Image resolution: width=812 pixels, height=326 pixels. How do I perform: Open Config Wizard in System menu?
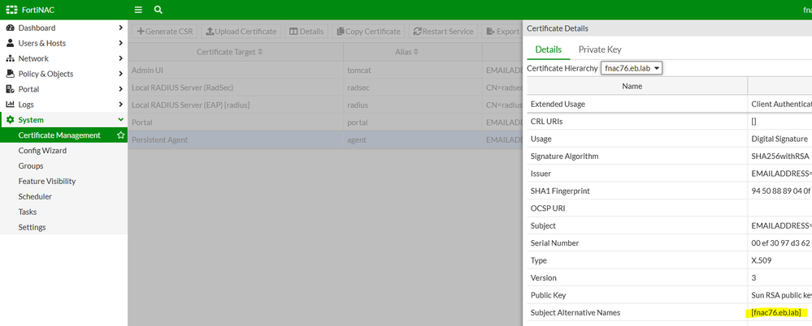click(x=42, y=151)
